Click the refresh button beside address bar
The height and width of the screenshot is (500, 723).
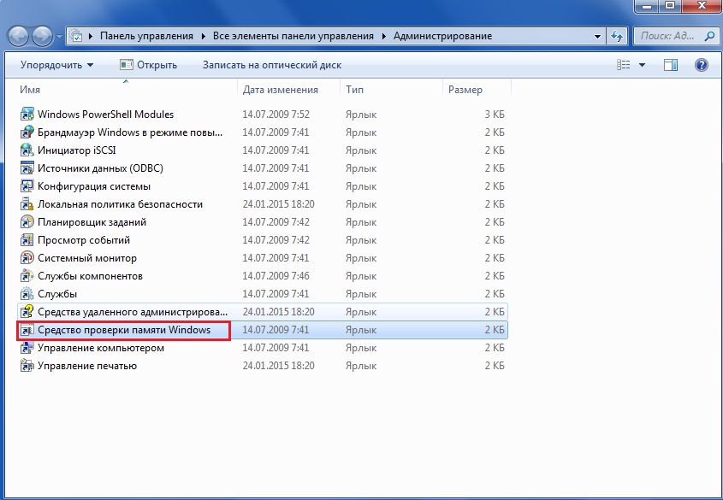[x=617, y=37]
